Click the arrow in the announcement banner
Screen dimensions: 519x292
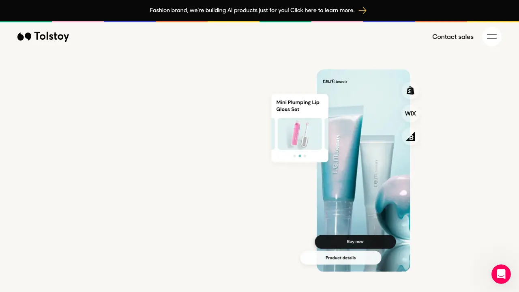[x=362, y=11]
